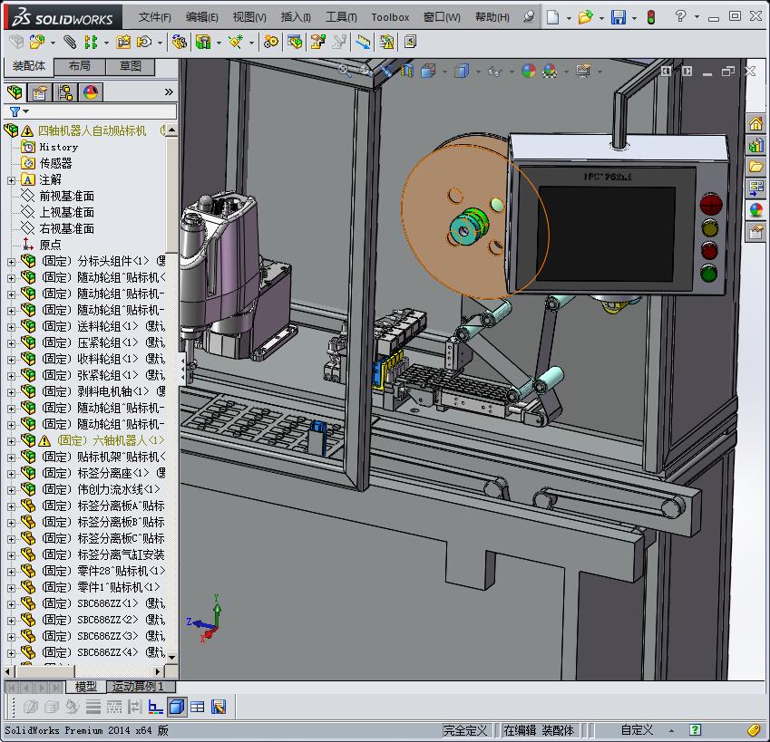Open the Insert Components dropdown arrow
The image size is (770, 742).
tap(53, 43)
